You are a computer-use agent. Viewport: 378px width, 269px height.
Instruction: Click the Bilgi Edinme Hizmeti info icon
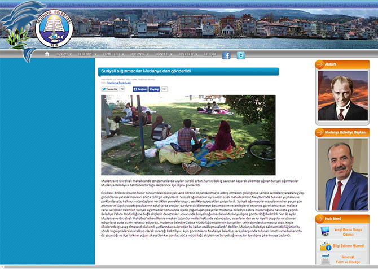pos(326,246)
